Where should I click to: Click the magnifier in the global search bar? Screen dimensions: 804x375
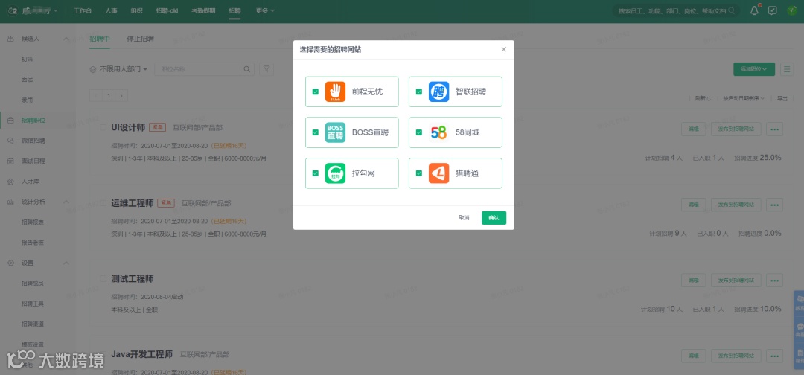point(732,10)
